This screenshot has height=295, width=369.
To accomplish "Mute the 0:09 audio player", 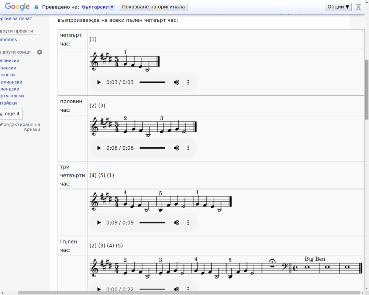I will (x=176, y=223).
